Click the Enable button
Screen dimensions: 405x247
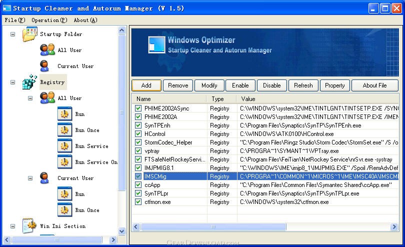point(240,85)
